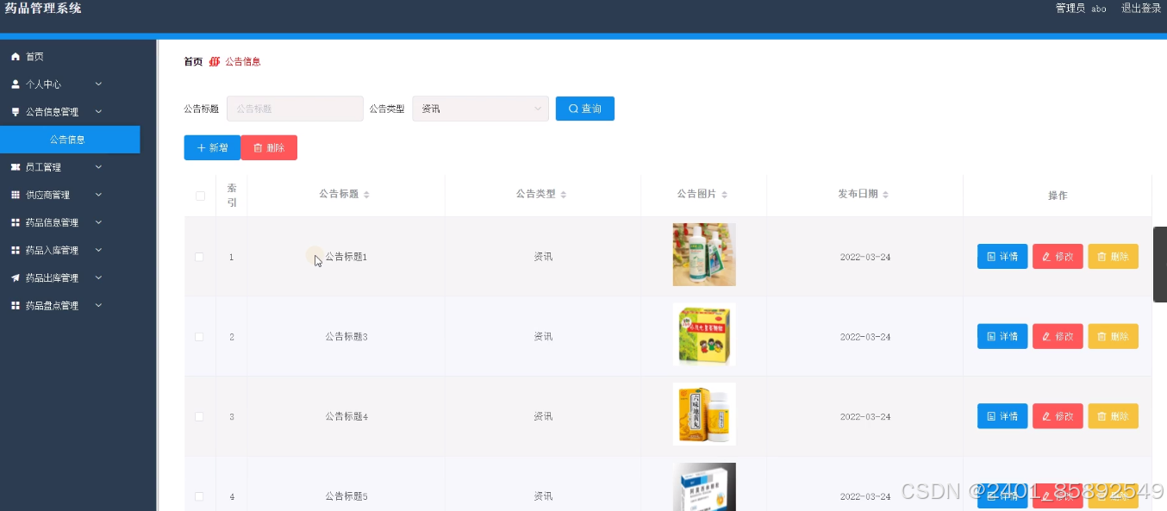Click the trash icon on the 删除 button

point(256,147)
